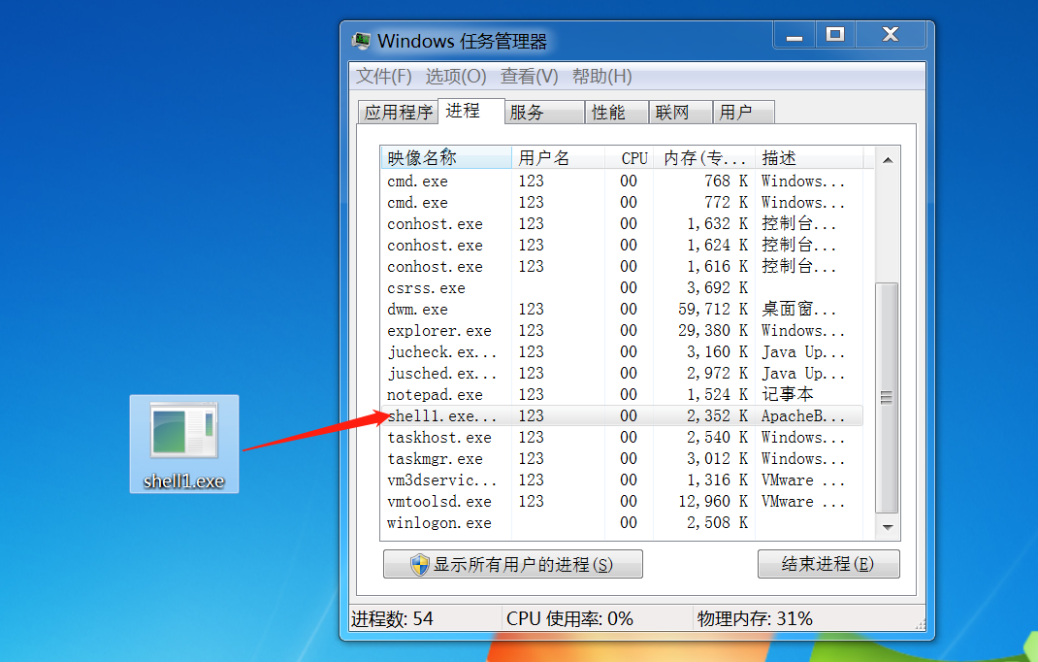Image resolution: width=1038 pixels, height=662 pixels.
Task: Switch to the 应用程序 tab
Action: (398, 112)
